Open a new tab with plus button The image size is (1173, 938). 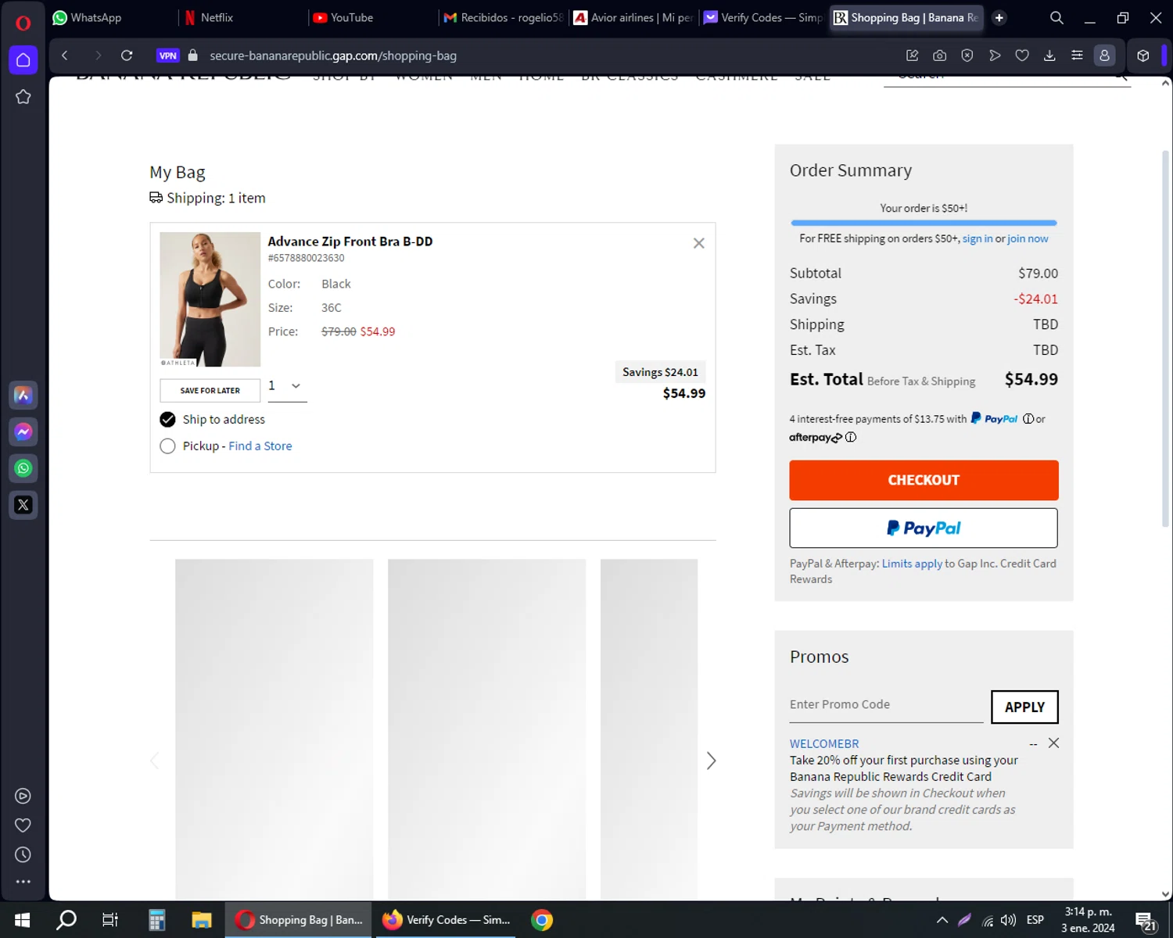click(x=999, y=18)
